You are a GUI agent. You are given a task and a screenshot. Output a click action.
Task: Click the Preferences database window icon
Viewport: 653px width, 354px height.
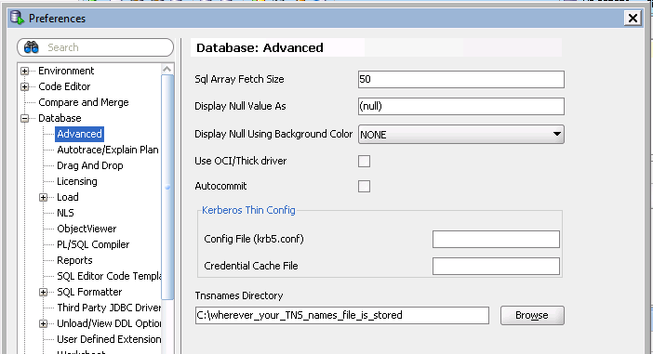(17, 18)
